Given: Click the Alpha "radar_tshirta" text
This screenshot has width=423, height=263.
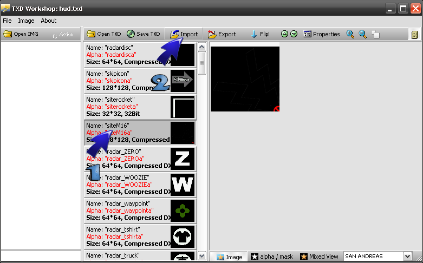Looking at the screenshot, I should point(115,236).
